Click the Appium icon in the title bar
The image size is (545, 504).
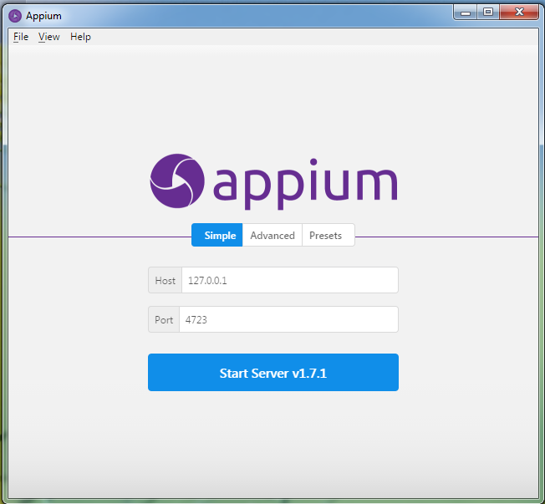pos(15,16)
